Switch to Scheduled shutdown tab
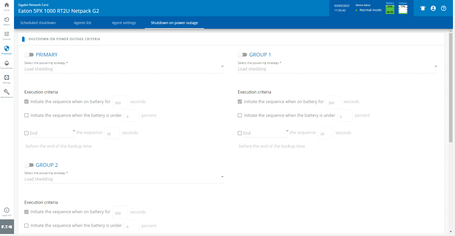Image resolution: width=455 pixels, height=236 pixels. point(38,23)
